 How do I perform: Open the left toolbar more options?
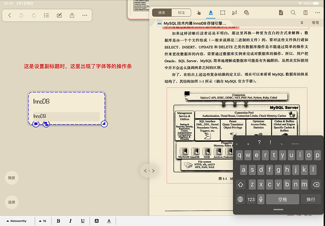85,16
